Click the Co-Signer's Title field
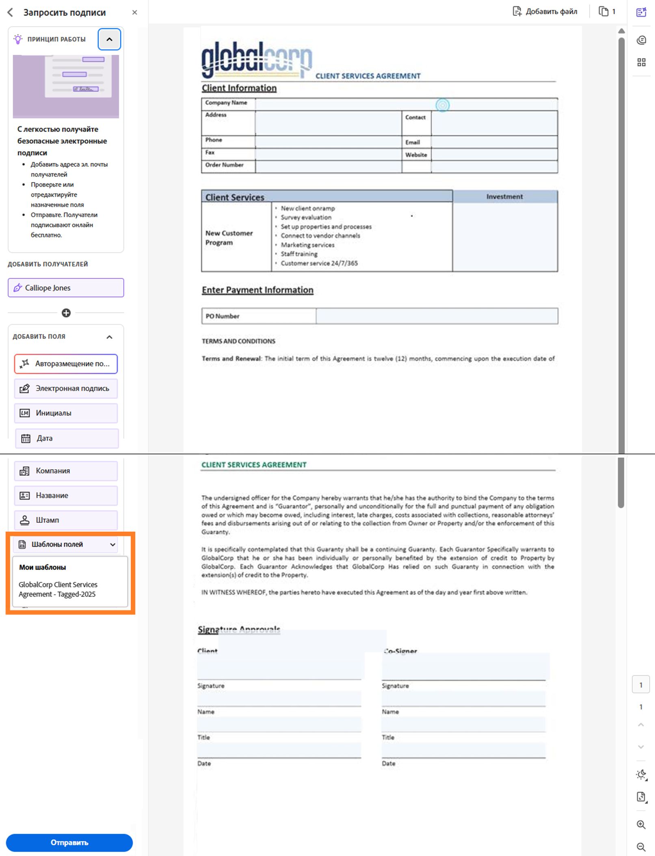 (x=463, y=724)
